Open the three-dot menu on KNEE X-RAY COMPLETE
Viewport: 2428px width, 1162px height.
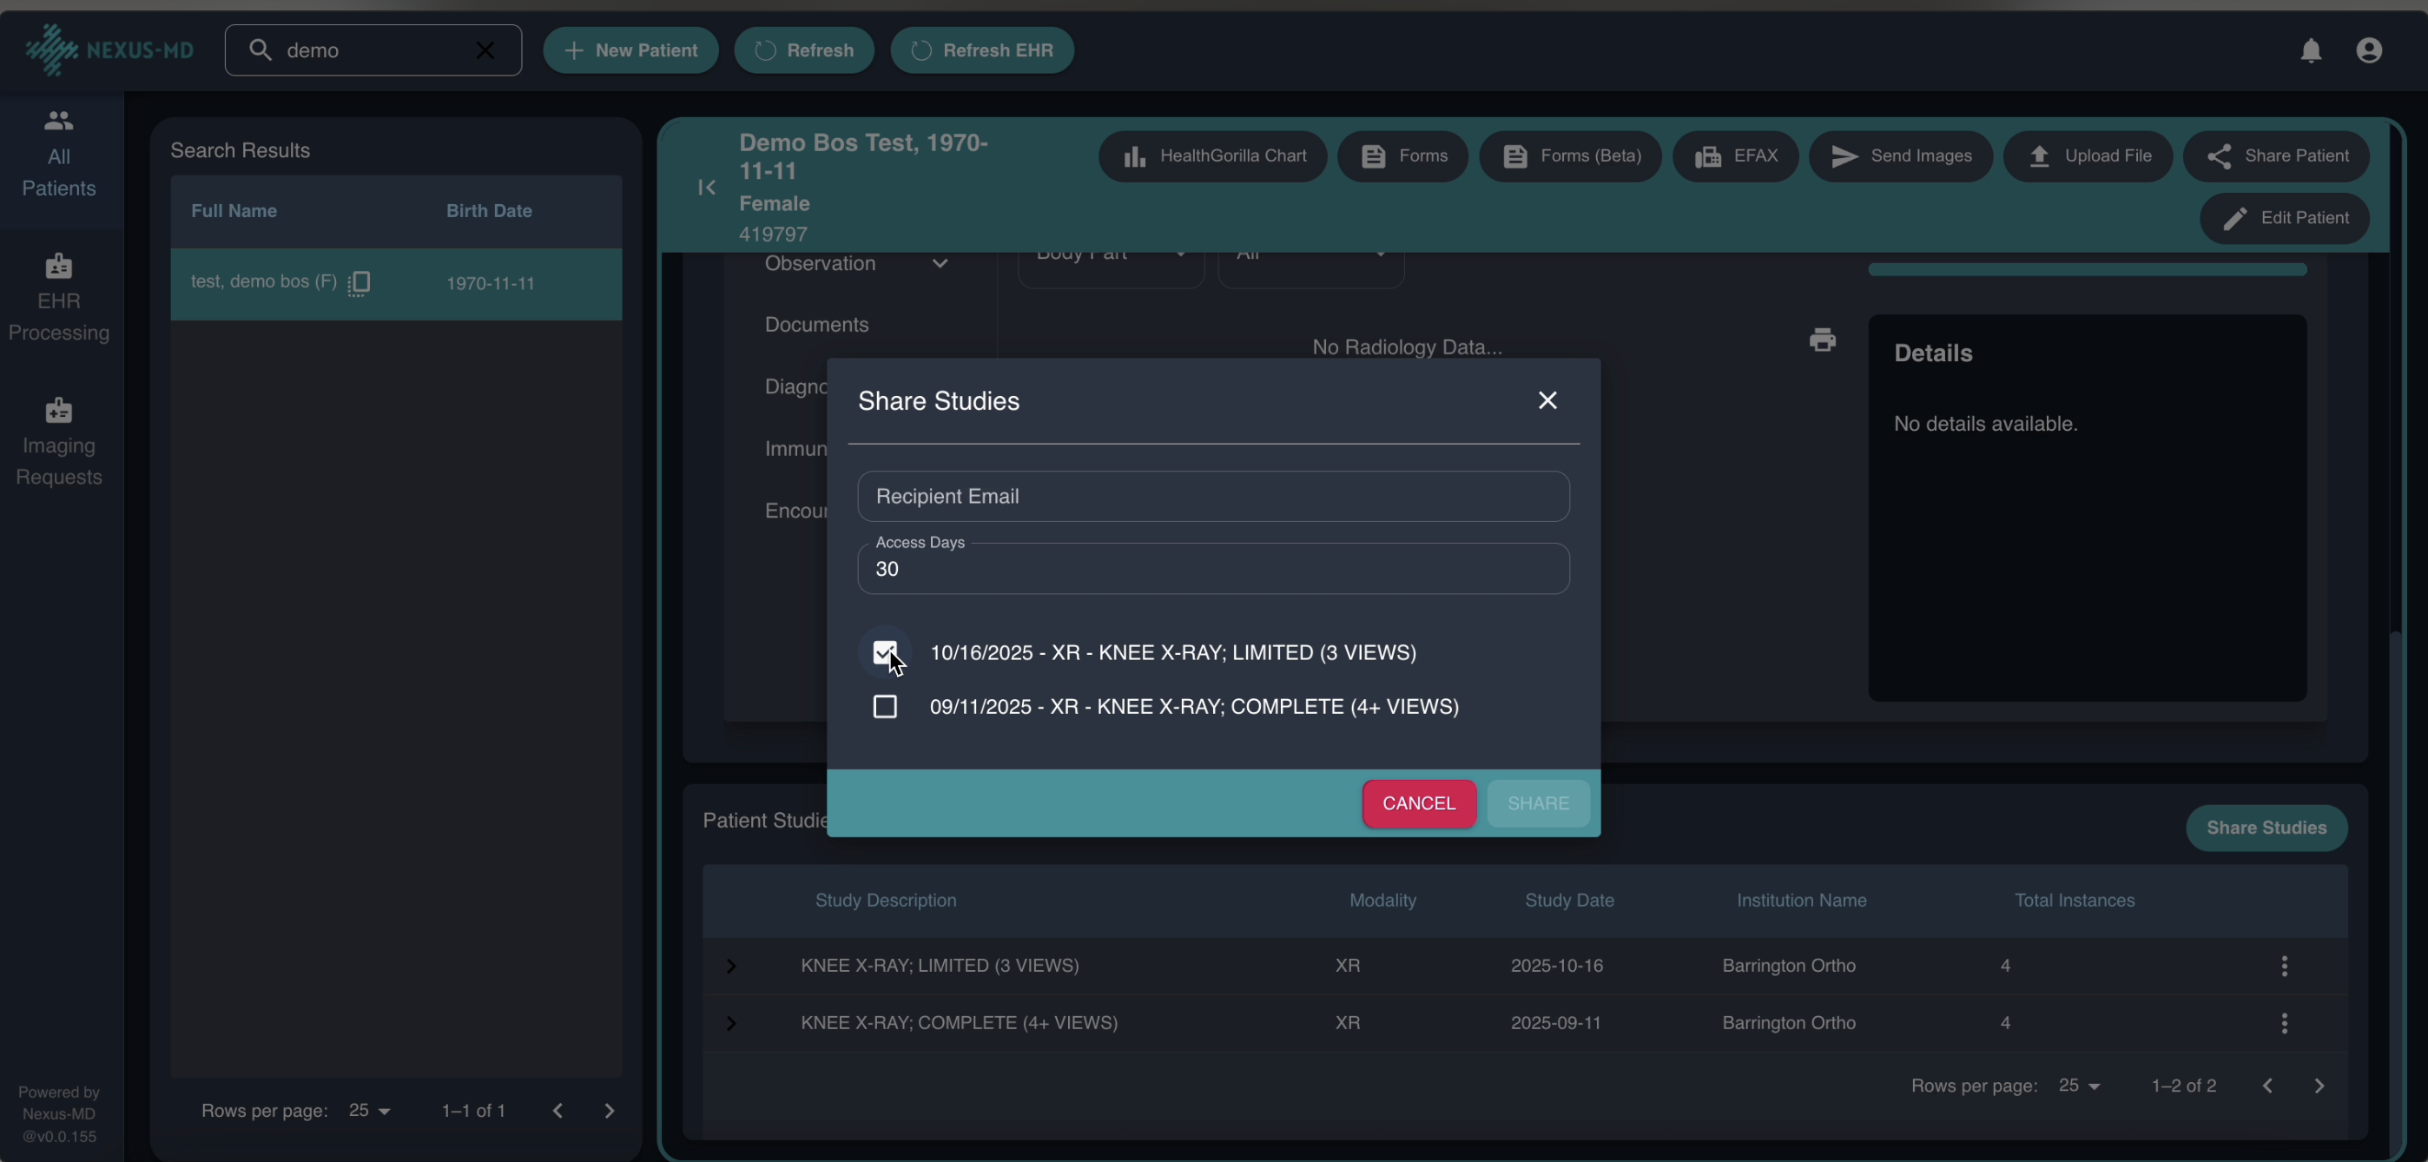pyautogui.click(x=2285, y=1023)
